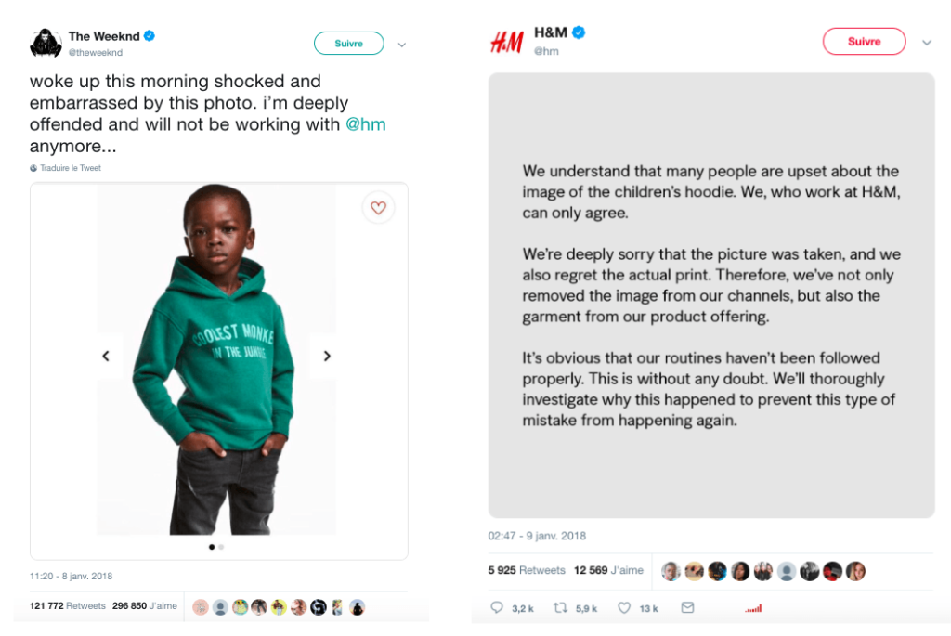Viewport: 951px width, 636px height.
Task: Click The Weeknd profile avatar
Action: click(x=45, y=44)
